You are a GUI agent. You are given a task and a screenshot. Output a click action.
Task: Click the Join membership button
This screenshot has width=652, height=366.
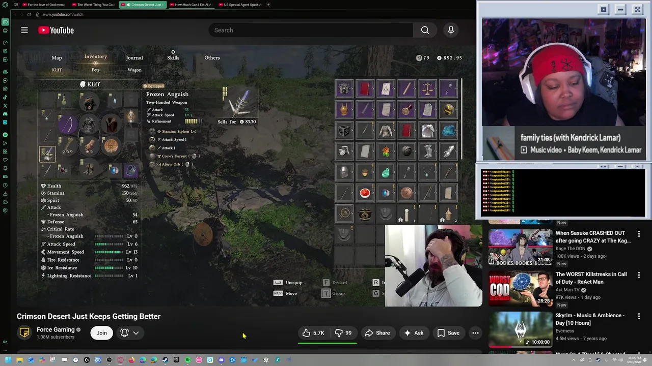[x=102, y=333]
